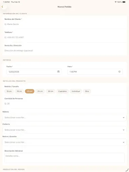The width and height of the screenshot is (129, 172).
Task: Click the Medida / Tamaño label
Action: (x=12, y=86)
